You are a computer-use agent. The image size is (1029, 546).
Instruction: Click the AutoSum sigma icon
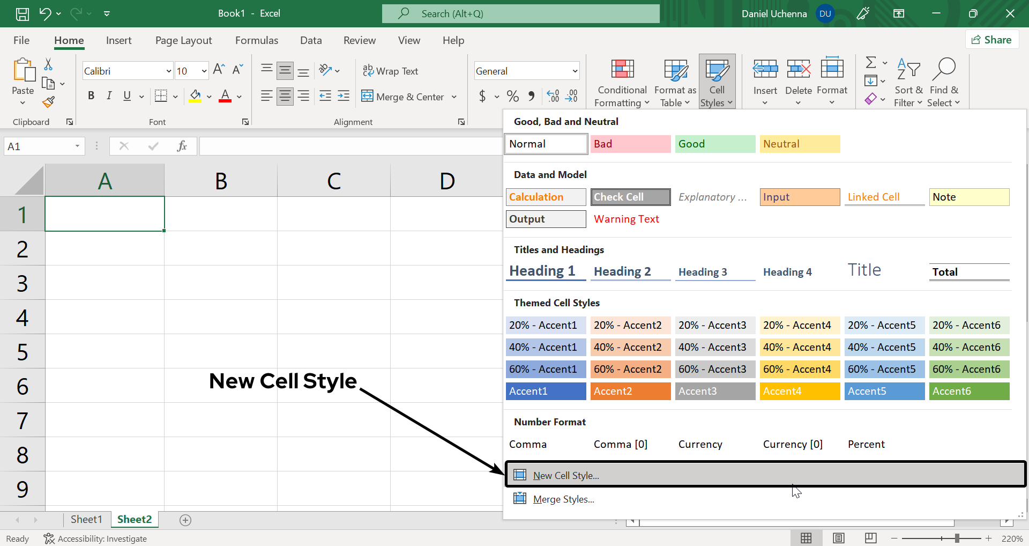(871, 63)
